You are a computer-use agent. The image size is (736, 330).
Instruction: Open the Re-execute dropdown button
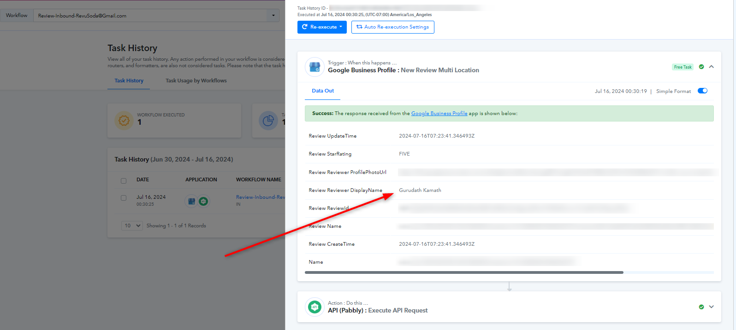point(322,27)
